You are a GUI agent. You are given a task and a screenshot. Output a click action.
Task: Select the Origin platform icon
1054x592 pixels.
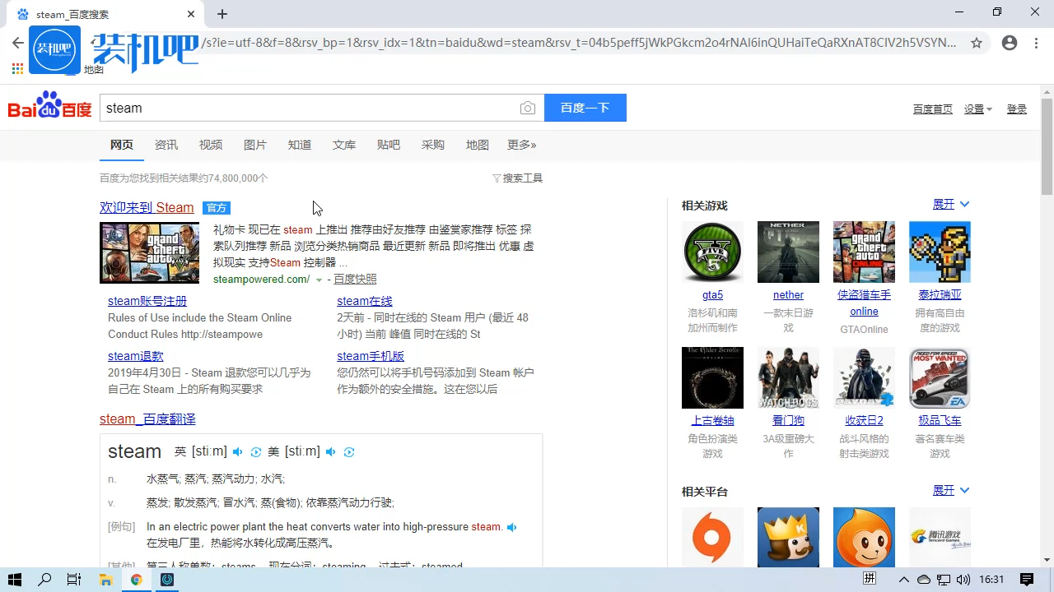click(711, 537)
